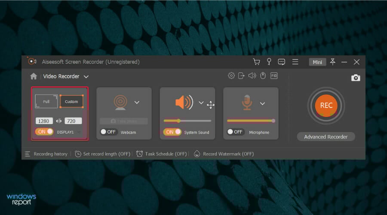387x215 pixels.
Task: Edit the 1280 width field
Action: click(44, 121)
